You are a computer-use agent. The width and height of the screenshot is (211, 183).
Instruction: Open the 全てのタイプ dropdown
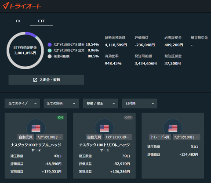click(x=22, y=104)
